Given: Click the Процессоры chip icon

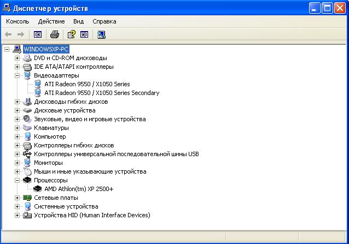Looking at the screenshot, I should pos(27,180).
